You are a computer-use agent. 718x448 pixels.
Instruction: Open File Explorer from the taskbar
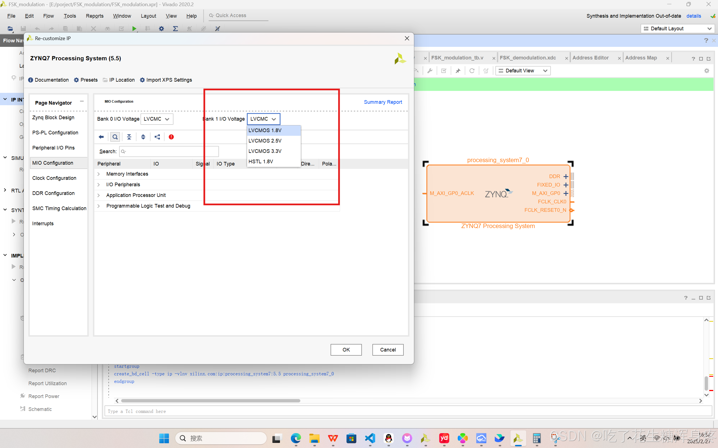(314, 438)
